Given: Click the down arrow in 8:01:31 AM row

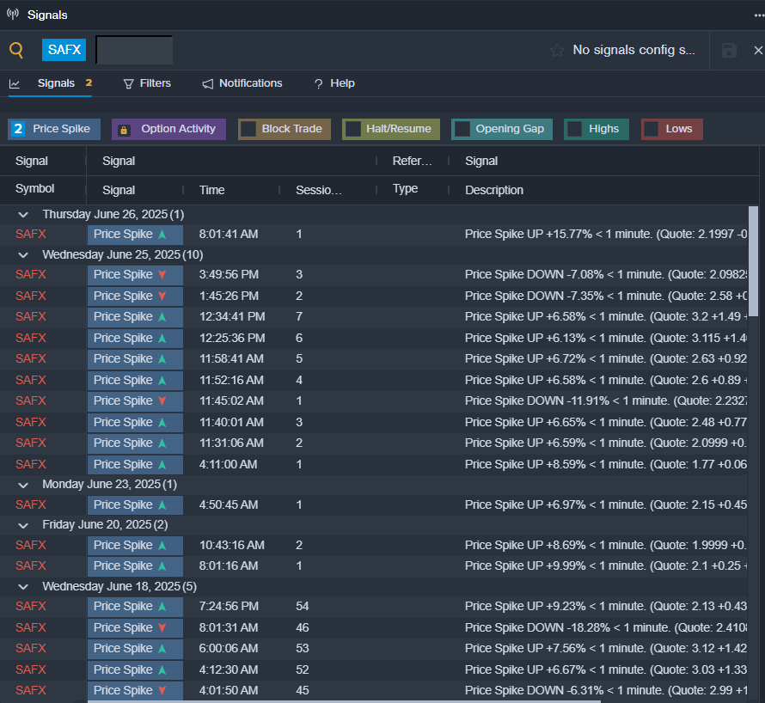Looking at the screenshot, I should click(x=162, y=628).
